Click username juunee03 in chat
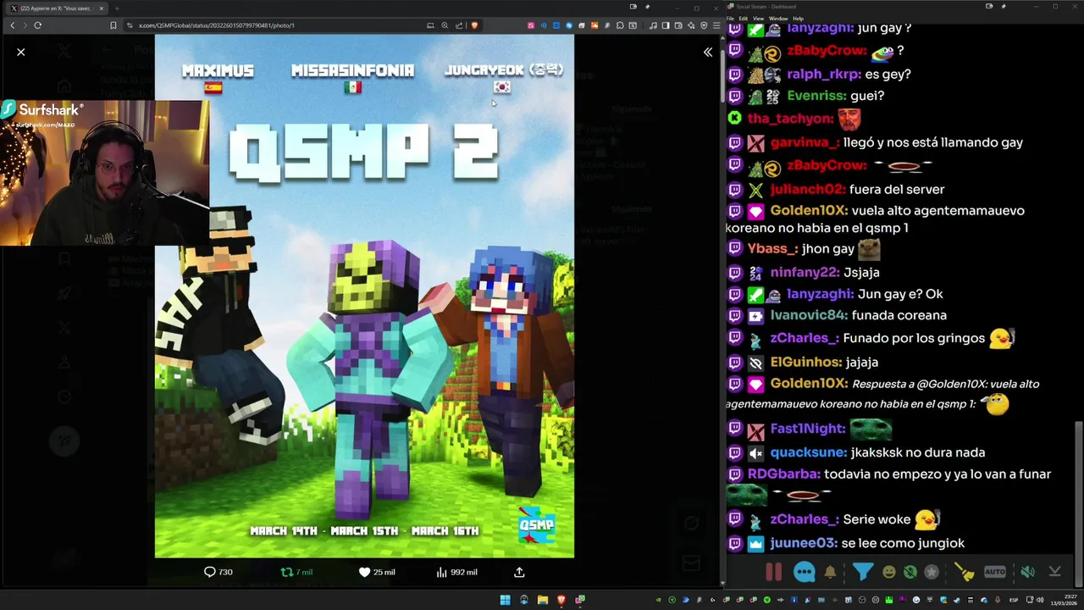The height and width of the screenshot is (610, 1084). pyautogui.click(x=804, y=543)
